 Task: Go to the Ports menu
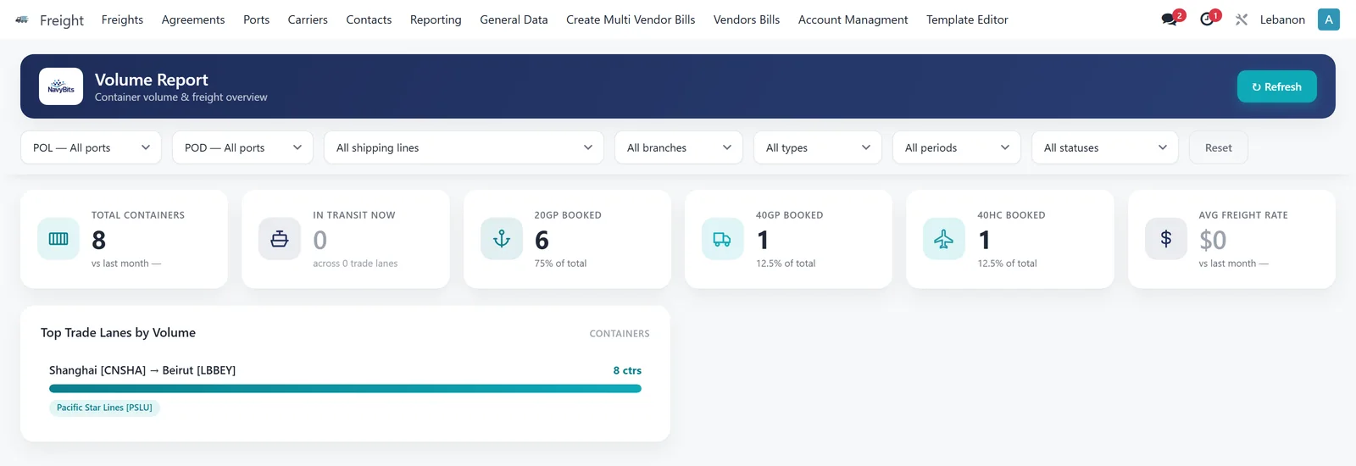(x=256, y=19)
